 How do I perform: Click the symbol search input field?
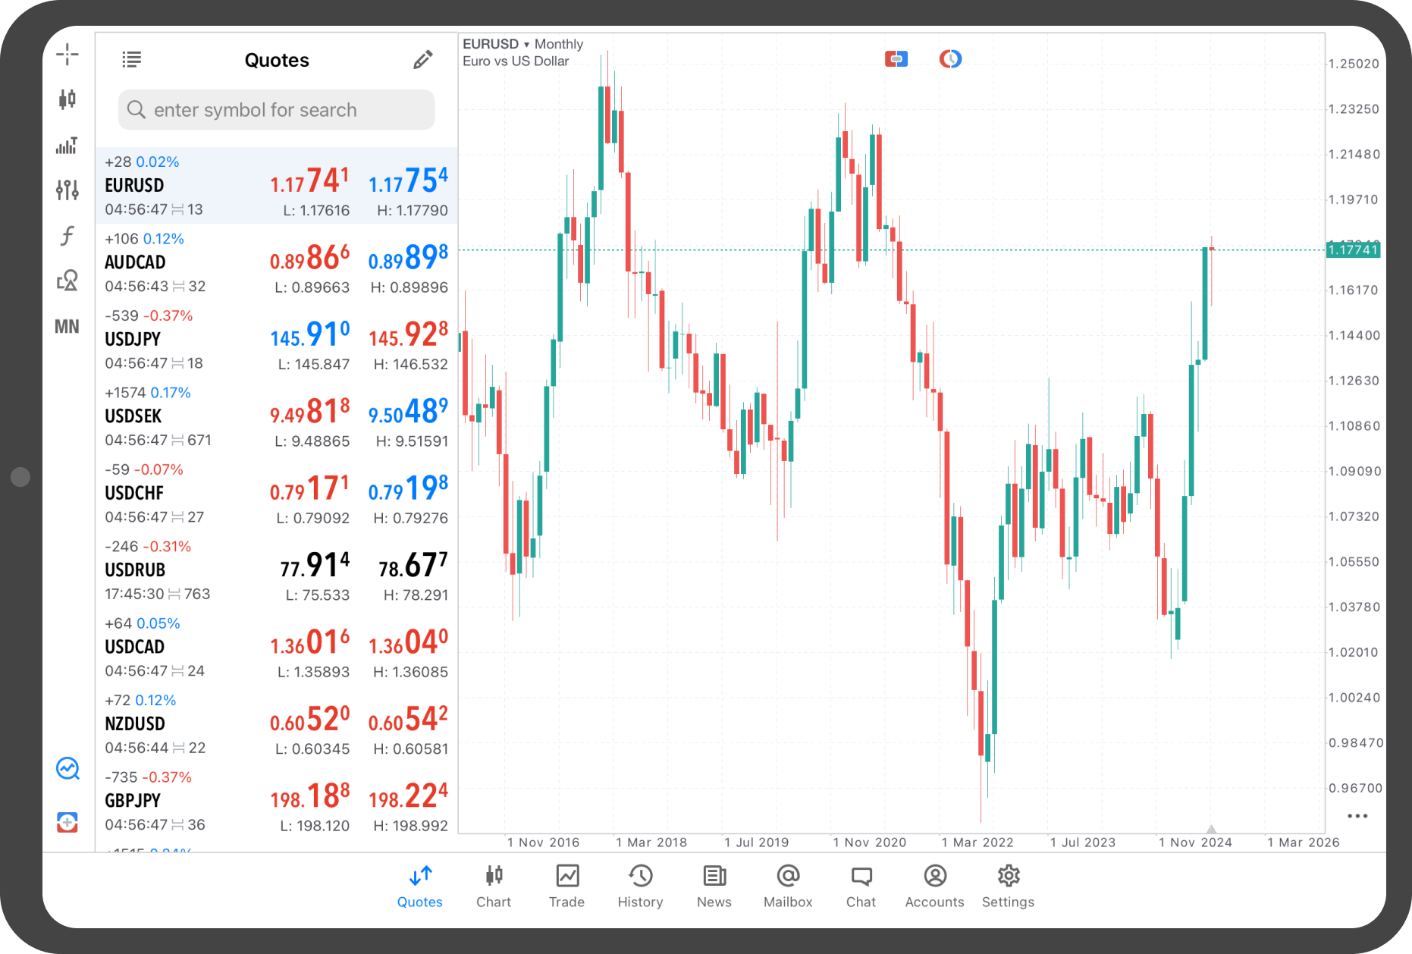point(276,110)
